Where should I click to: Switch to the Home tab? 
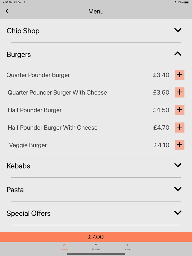[64, 247]
